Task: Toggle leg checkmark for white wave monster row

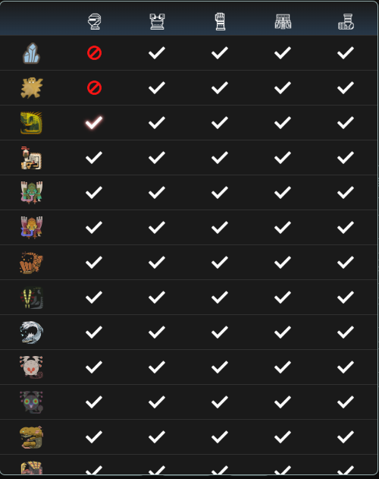Action: point(346,332)
